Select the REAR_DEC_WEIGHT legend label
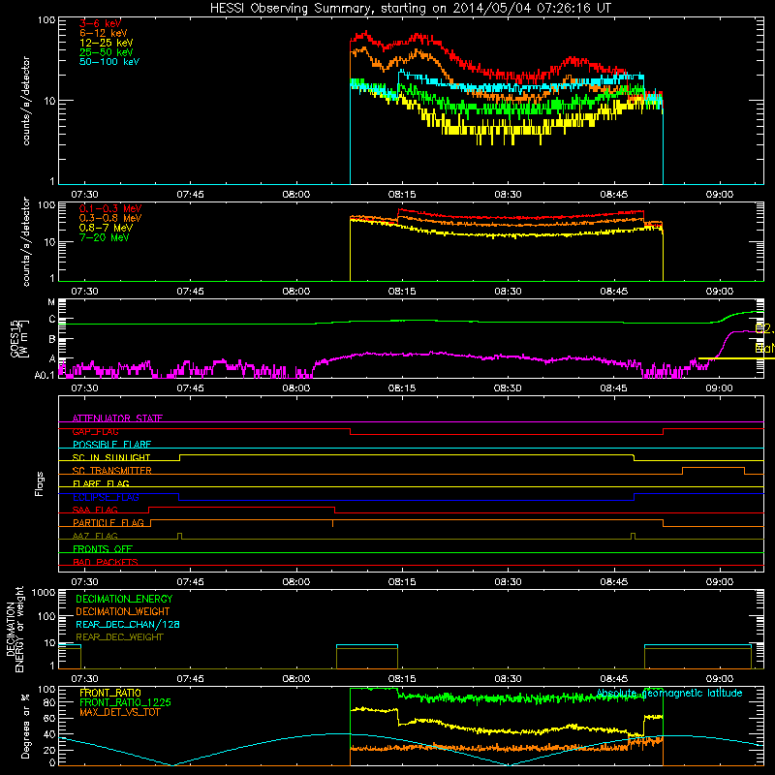Image resolution: width=775 pixels, height=775 pixels. pyautogui.click(x=119, y=637)
